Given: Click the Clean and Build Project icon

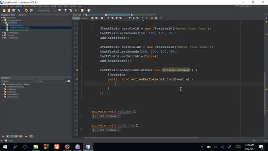Looking at the screenshot, I should click(x=71, y=10).
